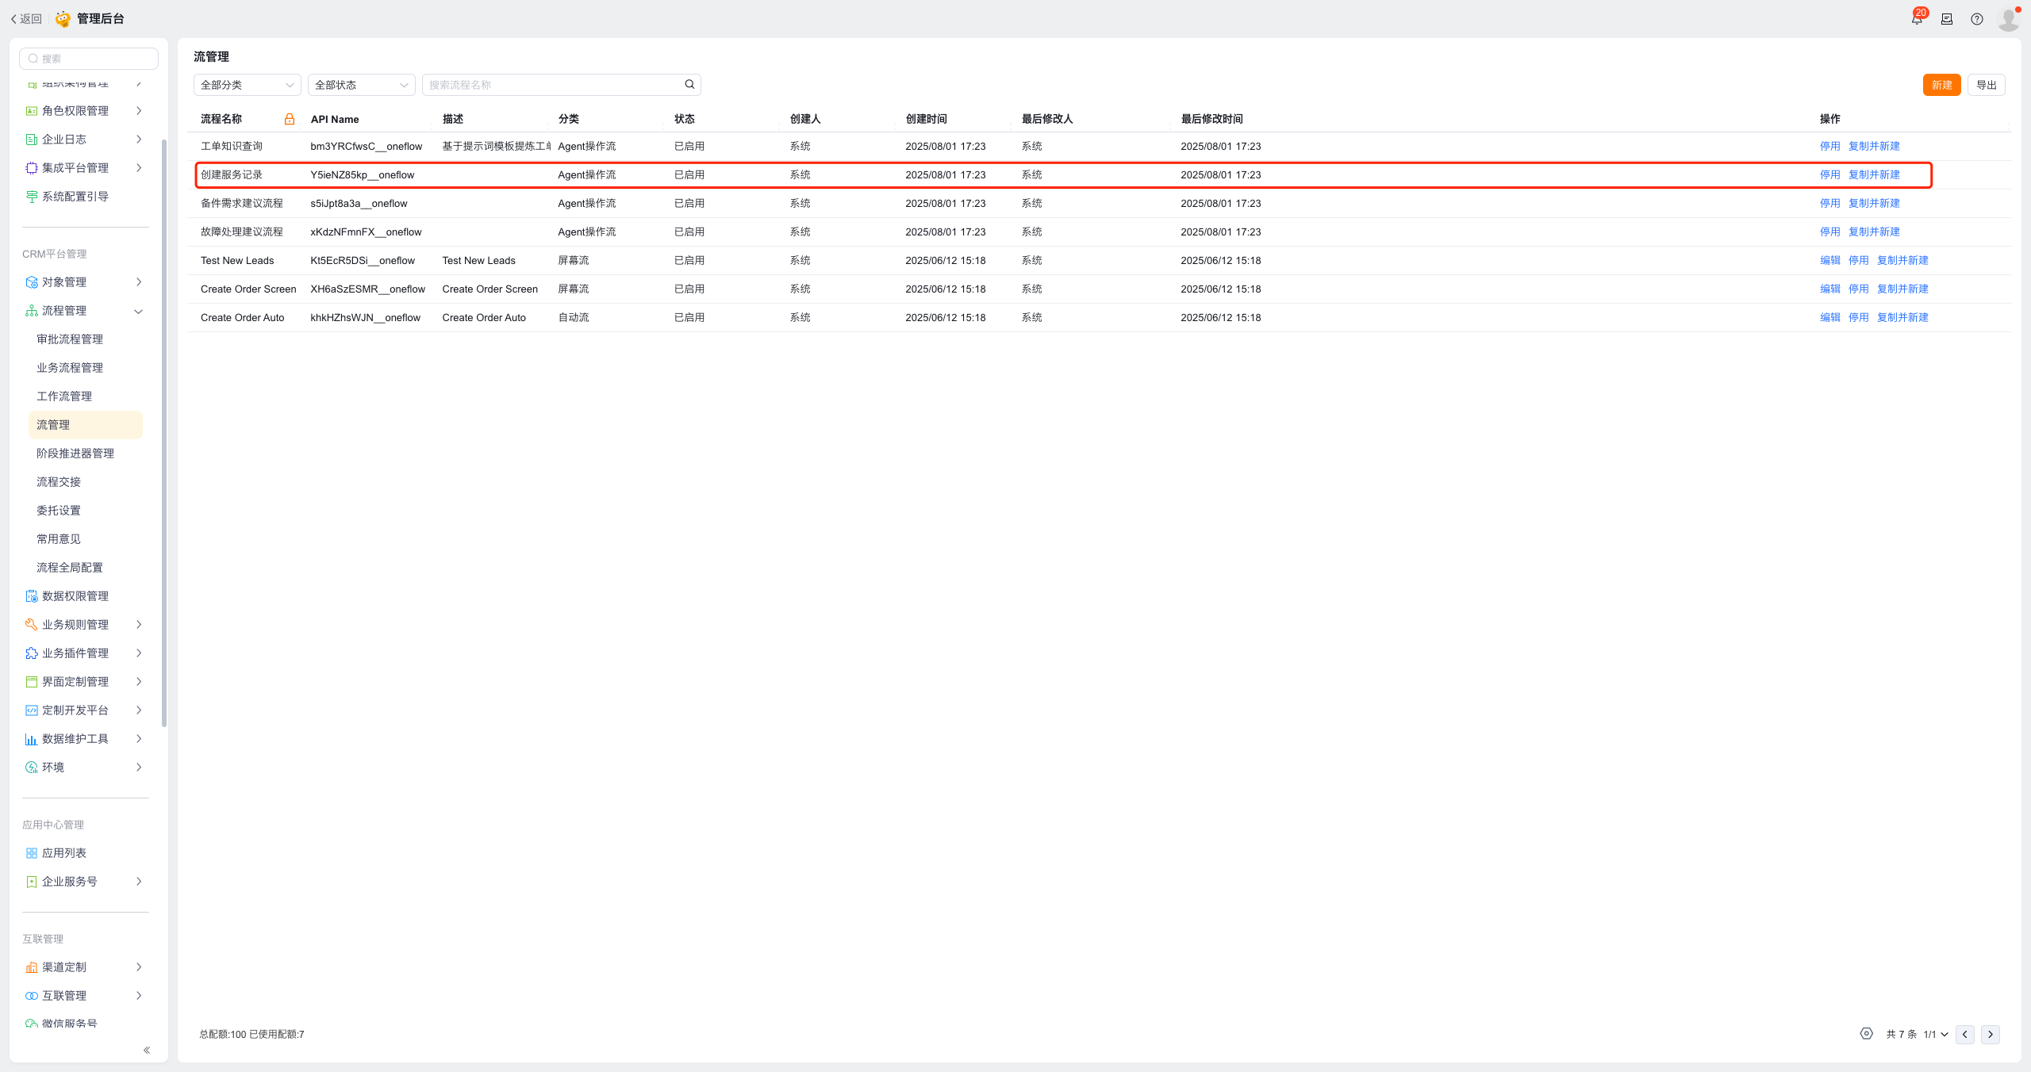Click the search magnifier in flow name field
The height and width of the screenshot is (1072, 2031).
coord(689,84)
